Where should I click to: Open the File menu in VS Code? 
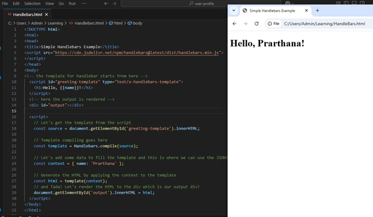pos(5,4)
